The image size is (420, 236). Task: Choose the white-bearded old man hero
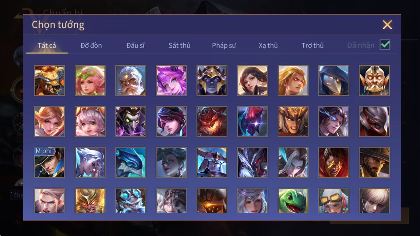131,80
